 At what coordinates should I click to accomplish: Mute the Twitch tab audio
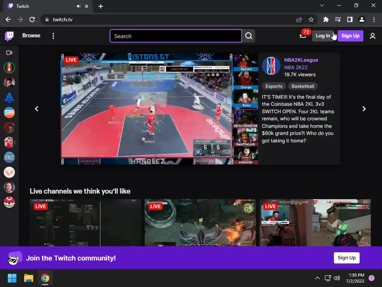pyautogui.click(x=78, y=6)
